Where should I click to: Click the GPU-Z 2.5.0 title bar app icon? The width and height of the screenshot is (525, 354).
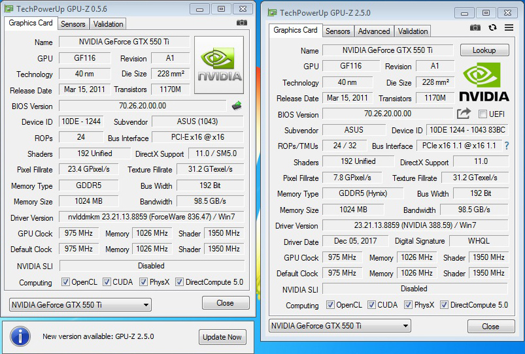point(272,12)
